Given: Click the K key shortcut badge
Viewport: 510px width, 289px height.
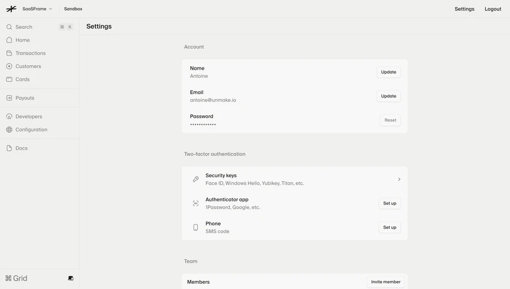Looking at the screenshot, I should 70,27.
